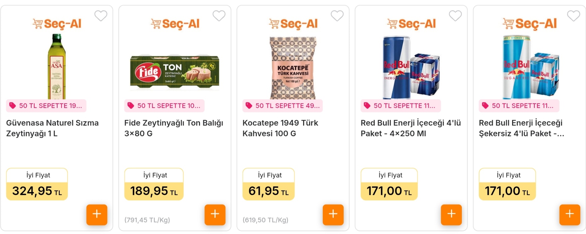The height and width of the screenshot is (234, 586).
Task: Add Red Bull Şekersiz 4'lü Paket to cart
Action: (x=570, y=215)
